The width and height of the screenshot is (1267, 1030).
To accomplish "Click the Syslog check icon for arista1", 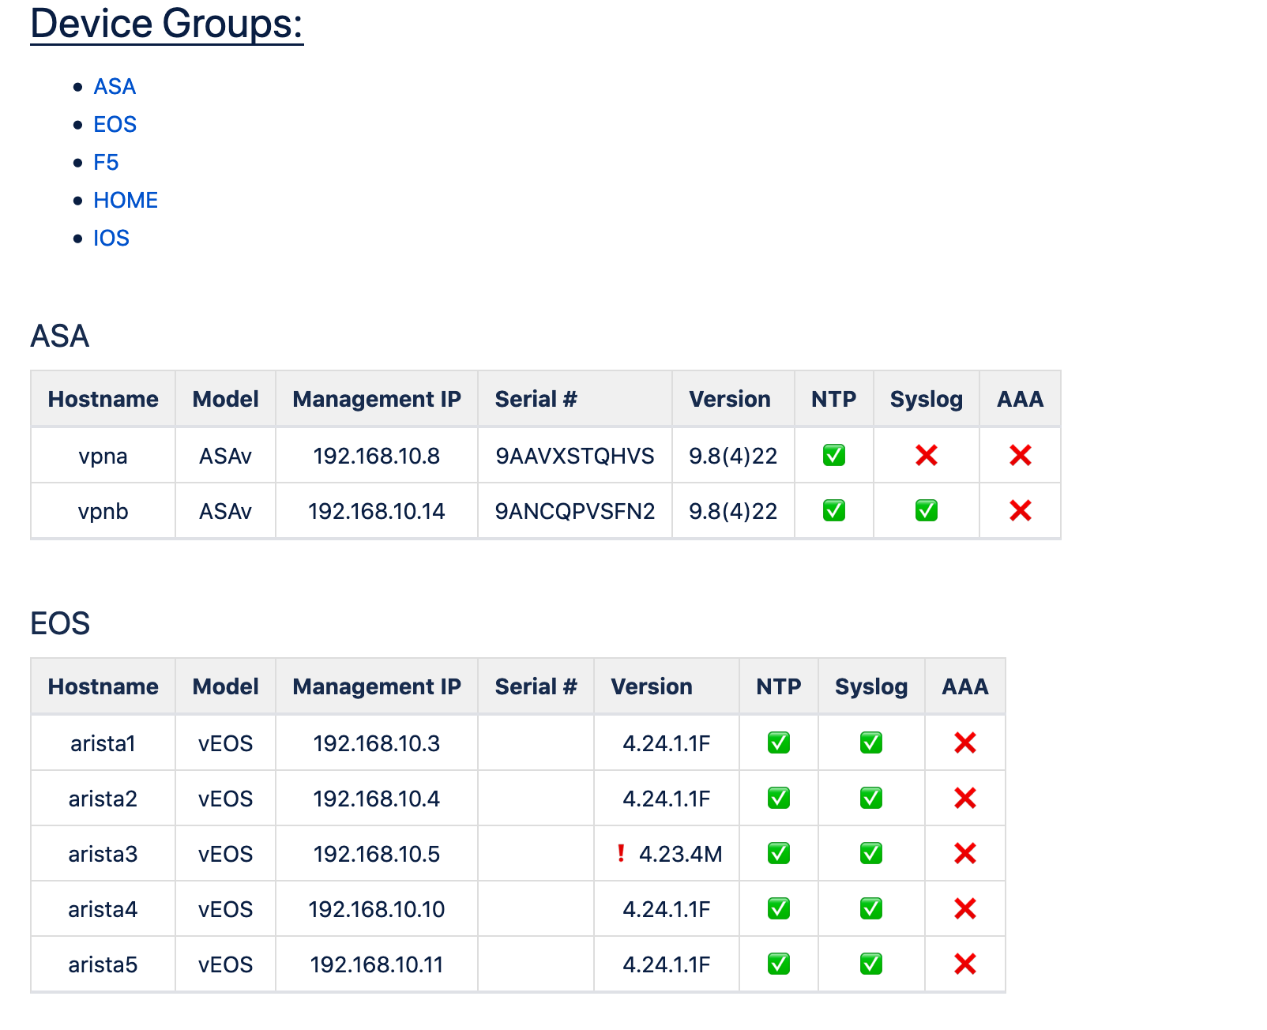I will click(871, 742).
